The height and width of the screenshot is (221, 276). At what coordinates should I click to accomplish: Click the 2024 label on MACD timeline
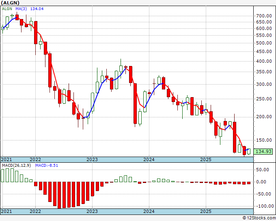click(x=149, y=211)
